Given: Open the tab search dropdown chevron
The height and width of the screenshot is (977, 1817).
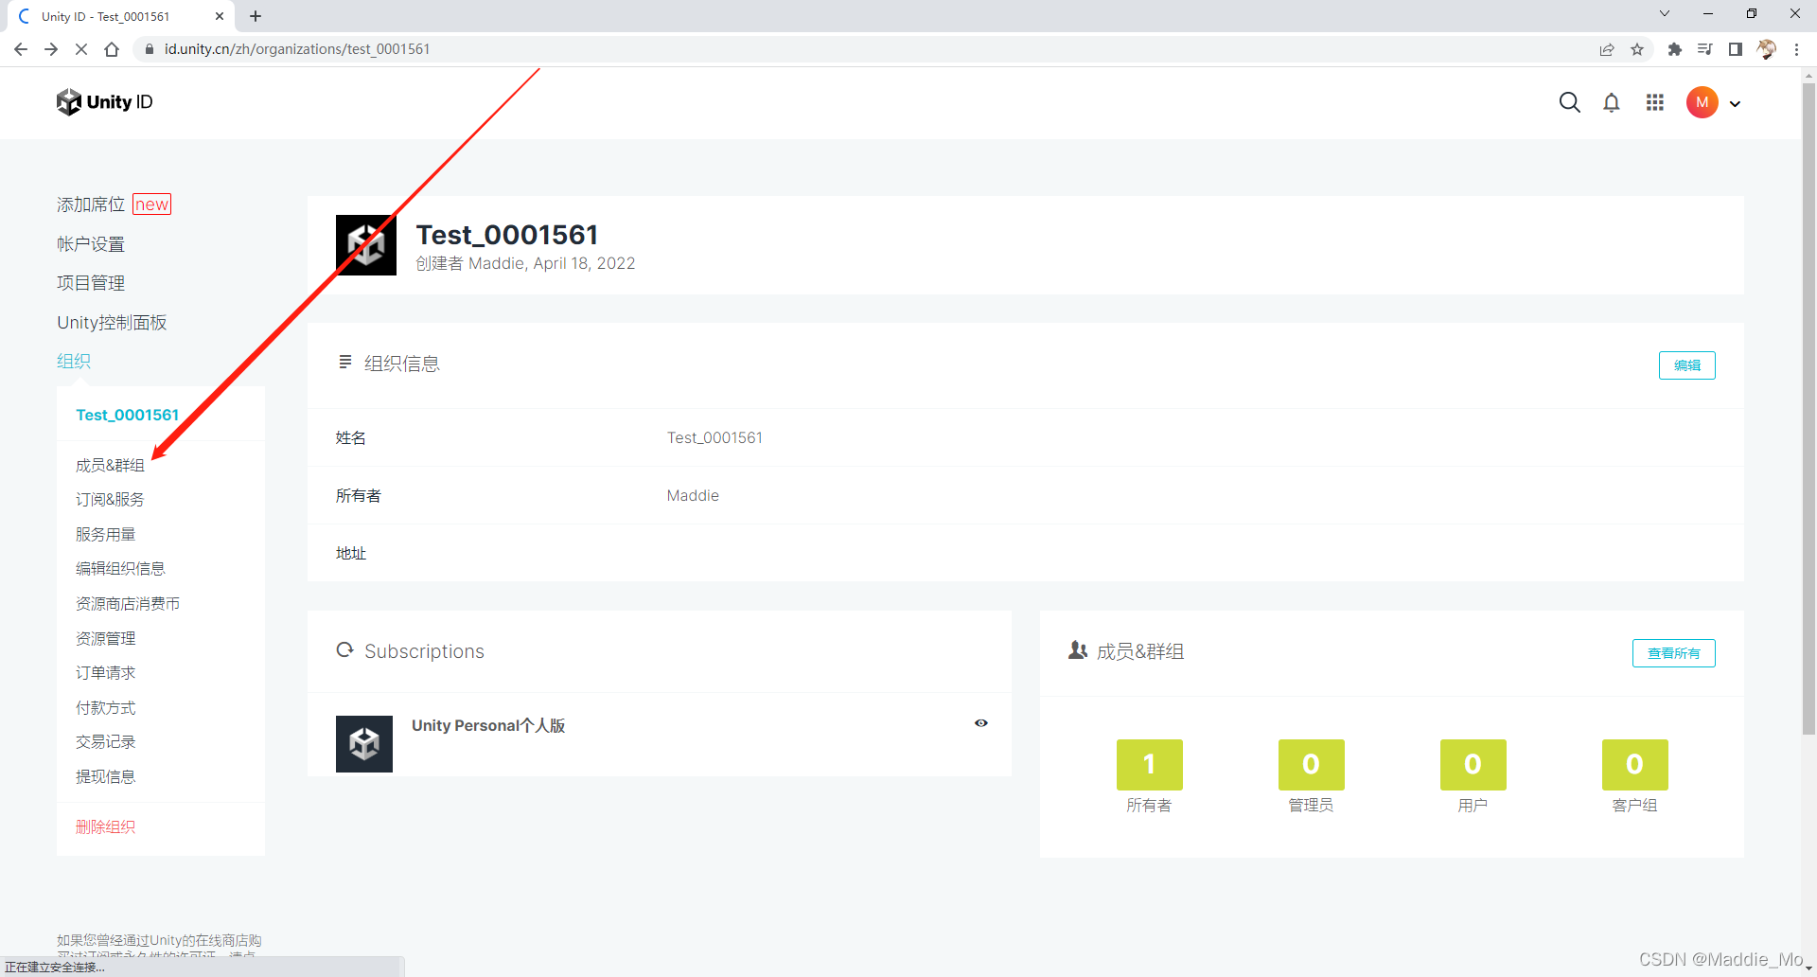Looking at the screenshot, I should pos(1665,13).
